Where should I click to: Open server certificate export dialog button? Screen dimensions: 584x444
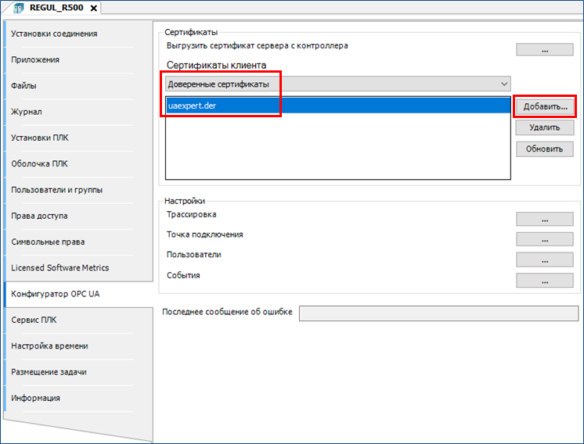[545, 49]
